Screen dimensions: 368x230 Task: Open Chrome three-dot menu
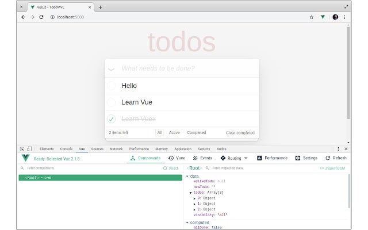(344, 17)
